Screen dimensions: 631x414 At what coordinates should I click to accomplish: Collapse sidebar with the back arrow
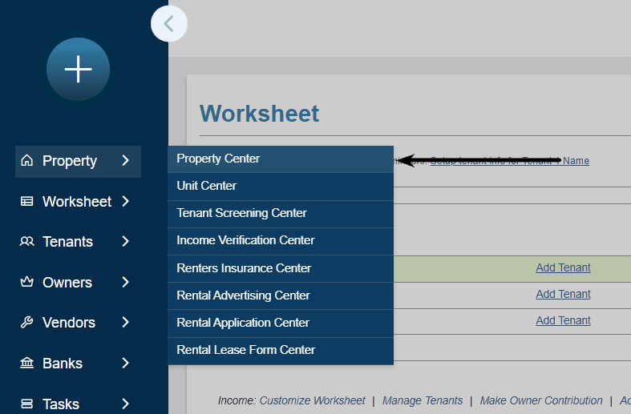tap(168, 24)
